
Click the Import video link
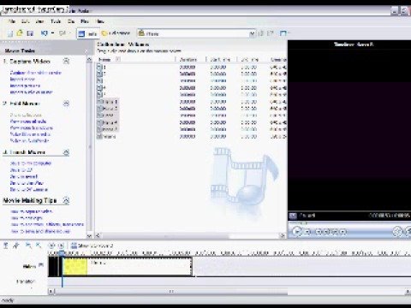[x=22, y=80]
